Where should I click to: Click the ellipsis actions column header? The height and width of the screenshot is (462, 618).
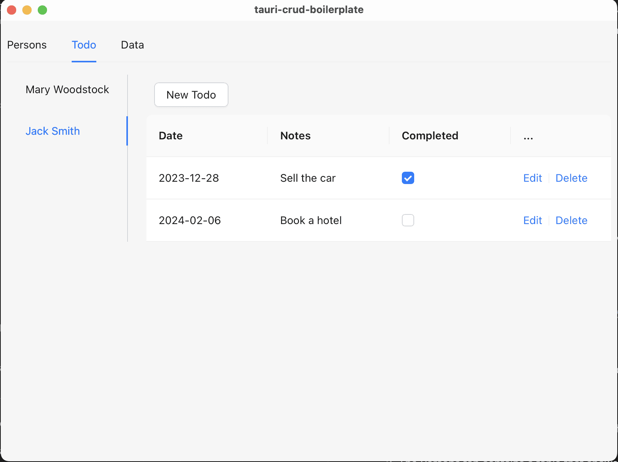tap(528, 137)
